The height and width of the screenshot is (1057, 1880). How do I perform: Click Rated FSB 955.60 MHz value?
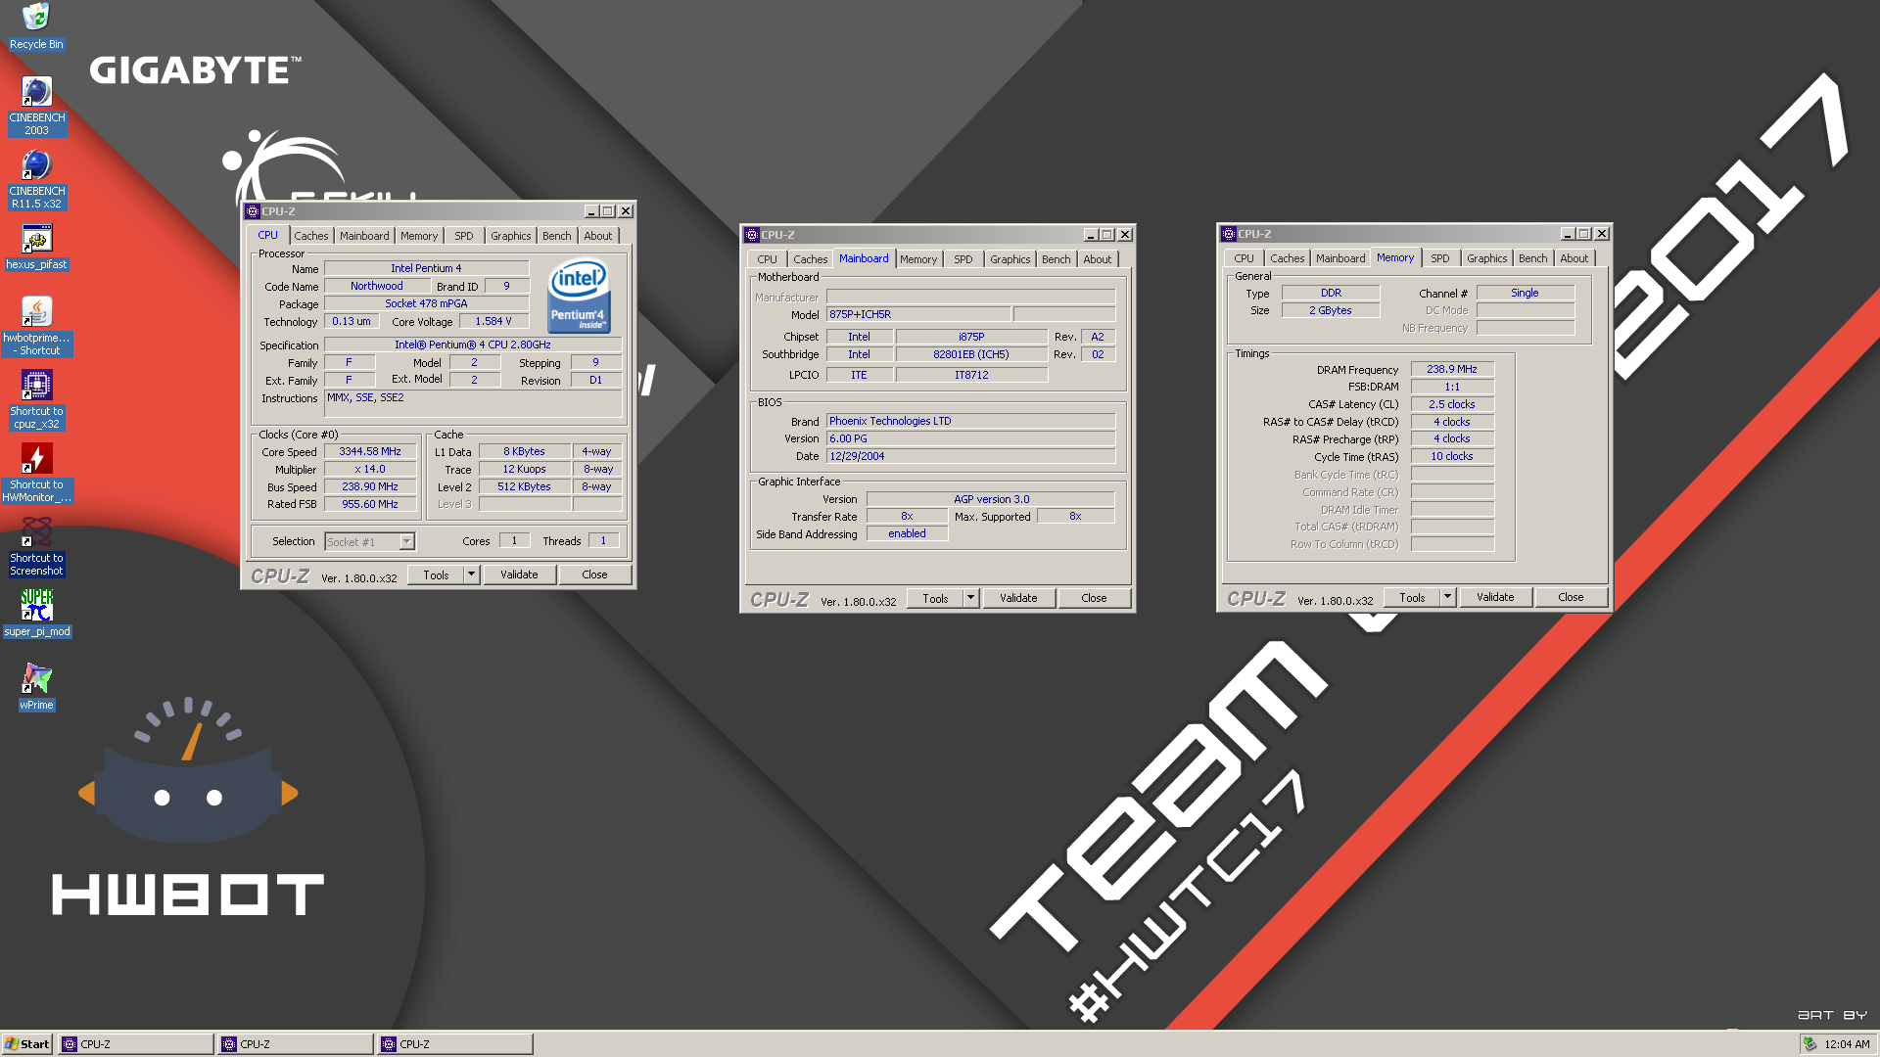coord(370,505)
